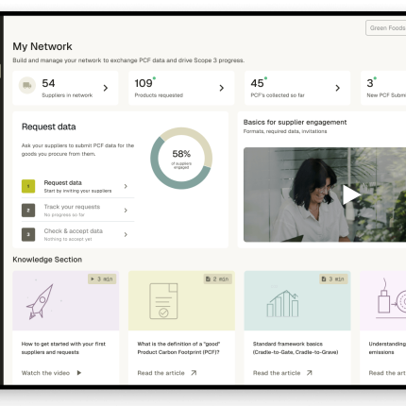Select Check & accept data step

tap(77, 234)
